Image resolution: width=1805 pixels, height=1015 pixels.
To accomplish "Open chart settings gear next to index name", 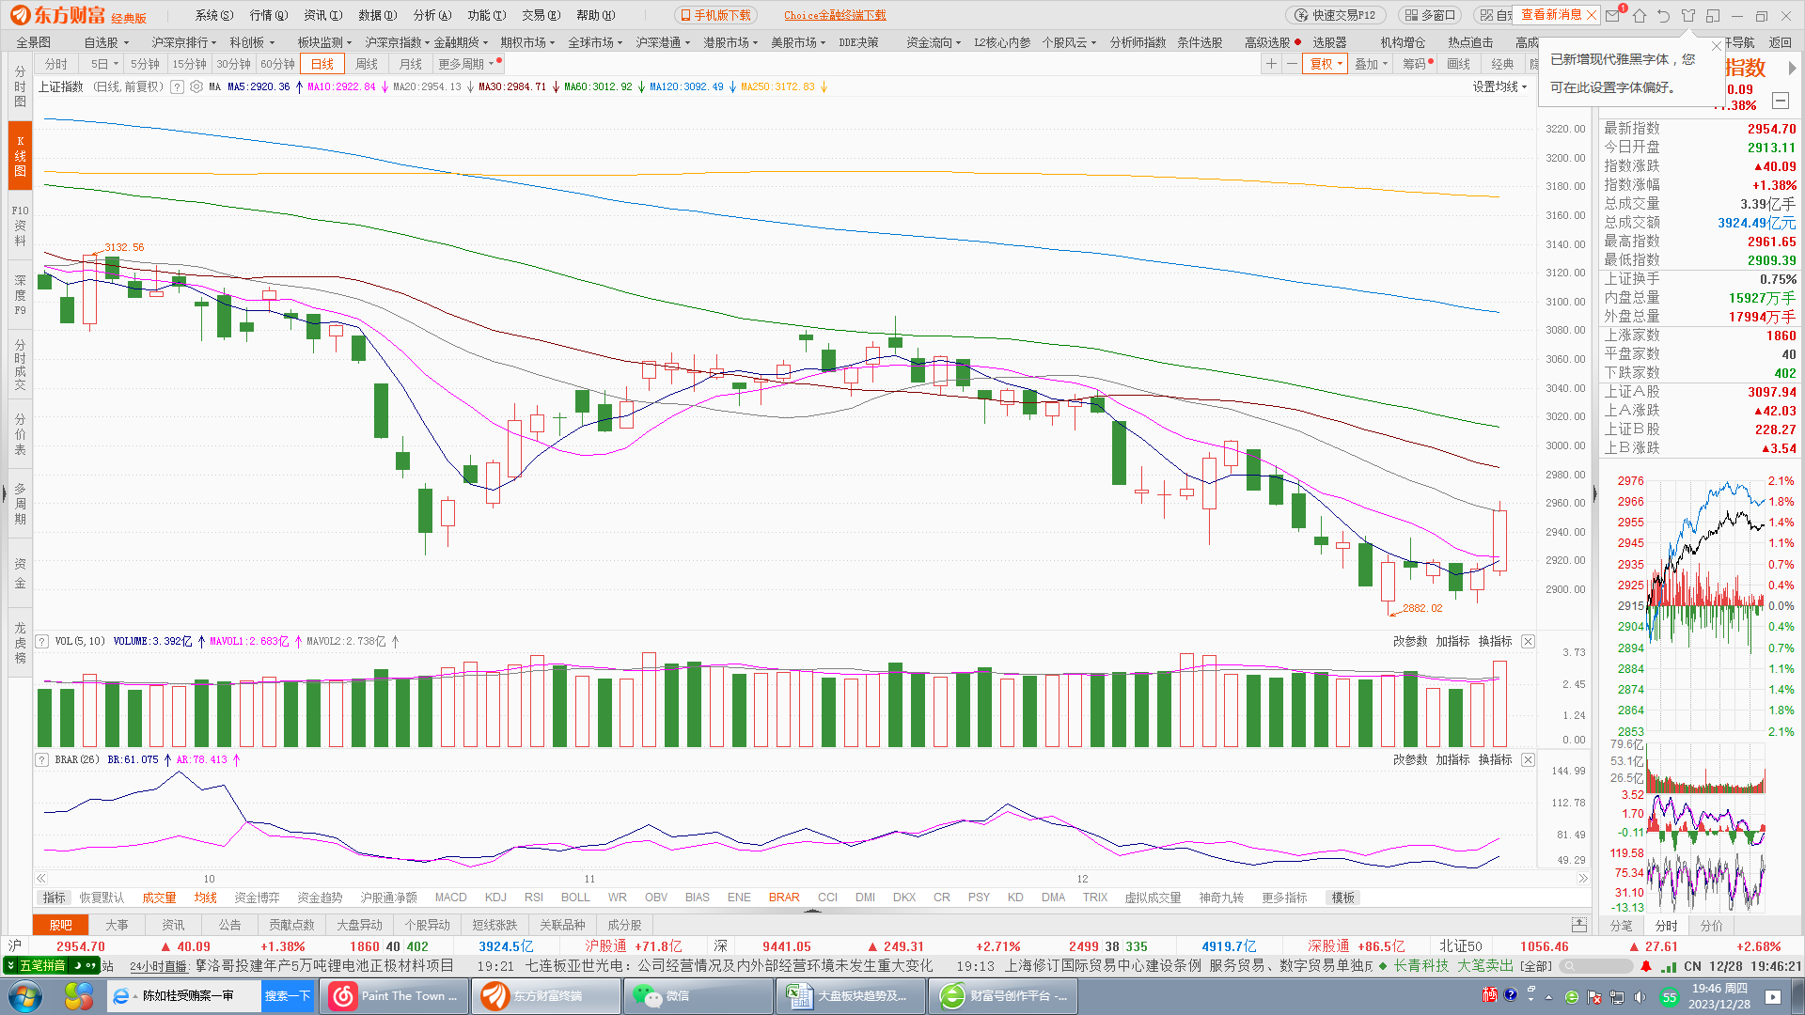I will [196, 86].
